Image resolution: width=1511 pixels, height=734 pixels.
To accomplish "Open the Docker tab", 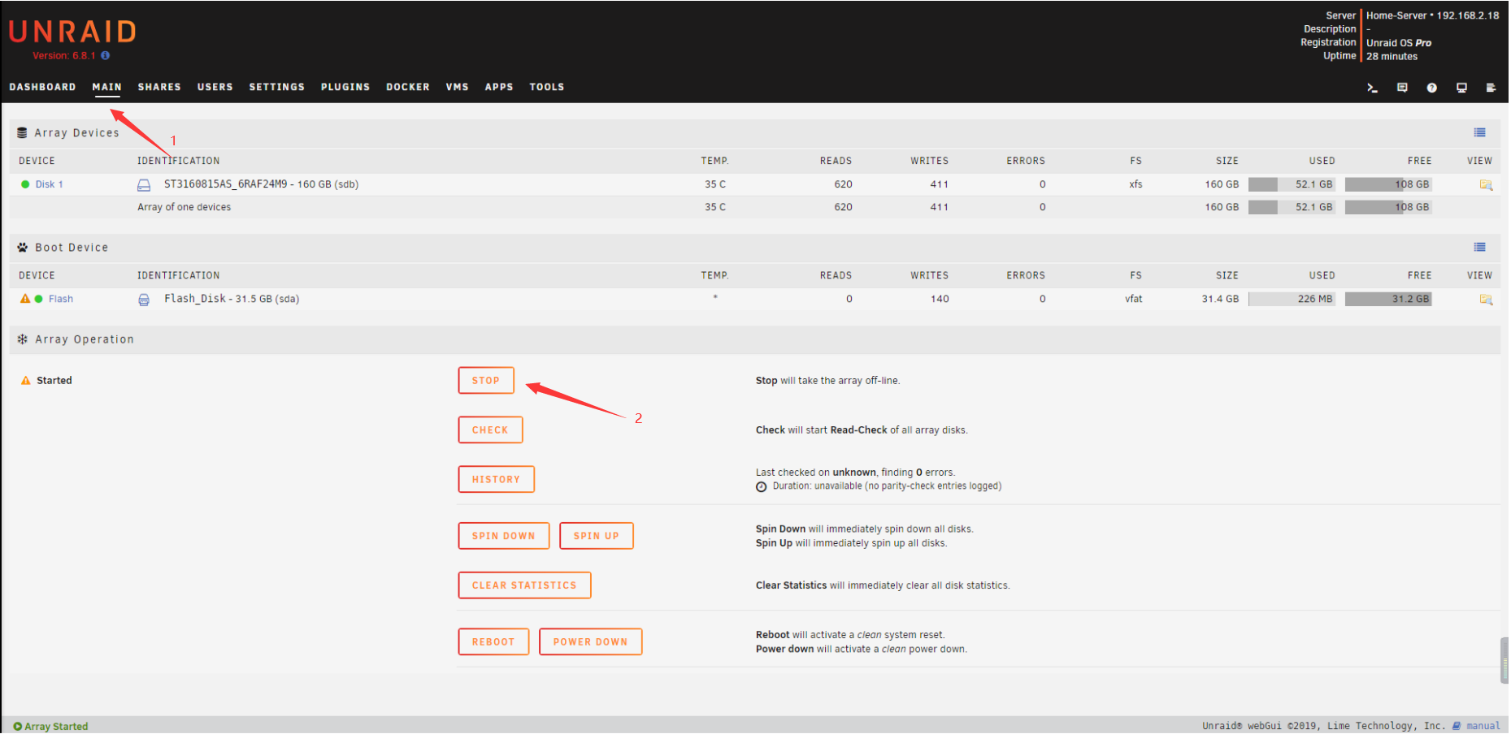I will (x=407, y=87).
